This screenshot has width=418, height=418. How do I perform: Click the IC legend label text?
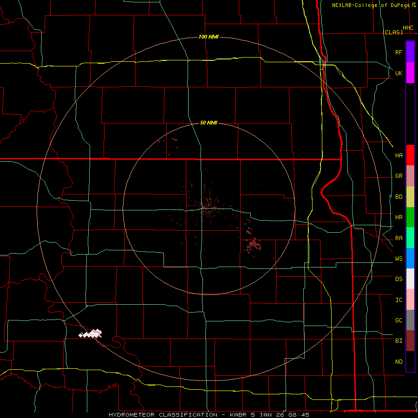398,300
